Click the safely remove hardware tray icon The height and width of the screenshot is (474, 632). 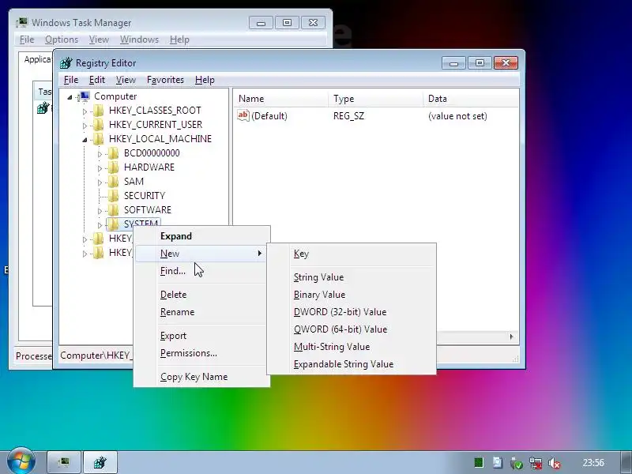(x=517, y=463)
